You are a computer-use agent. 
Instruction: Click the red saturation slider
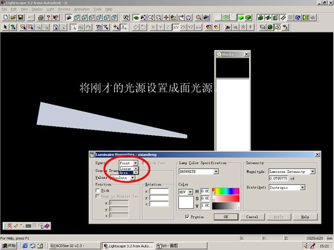pyautogui.click(x=226, y=198)
